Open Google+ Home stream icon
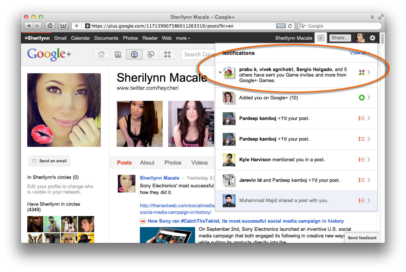Screen dimensions: 406x272 tap(101, 54)
